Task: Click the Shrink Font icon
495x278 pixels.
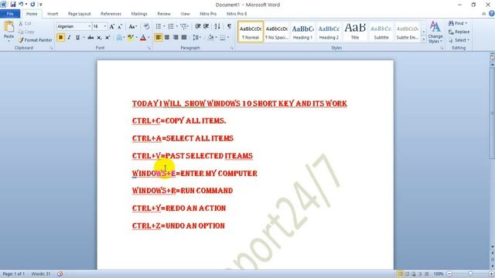Action: (120, 27)
